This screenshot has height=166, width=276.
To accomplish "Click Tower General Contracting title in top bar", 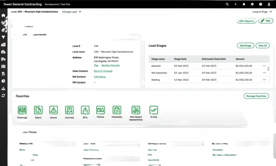I will pos(23,4).
